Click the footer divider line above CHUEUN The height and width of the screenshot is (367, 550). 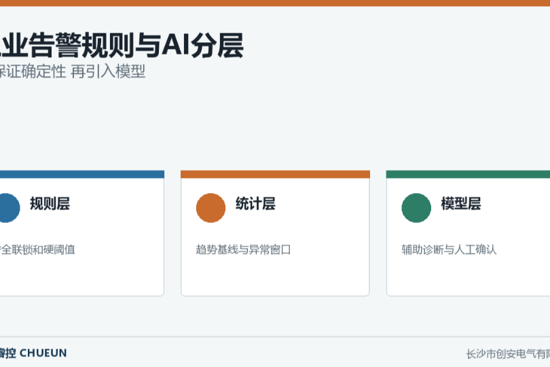pos(275,337)
